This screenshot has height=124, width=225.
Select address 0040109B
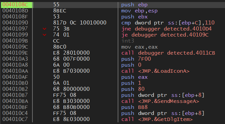(x=15, y=41)
